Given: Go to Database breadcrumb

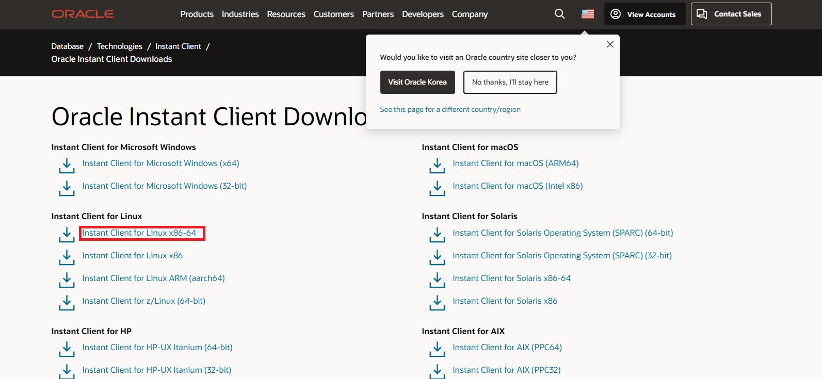Looking at the screenshot, I should [x=67, y=46].
